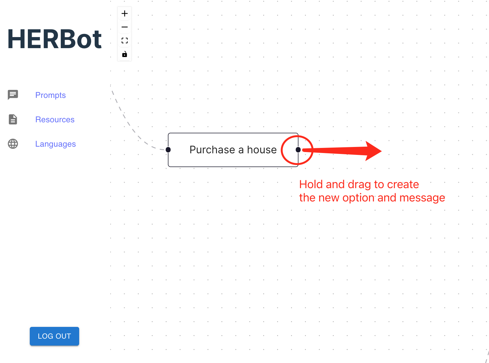Click the node's right connection handle

coord(298,150)
